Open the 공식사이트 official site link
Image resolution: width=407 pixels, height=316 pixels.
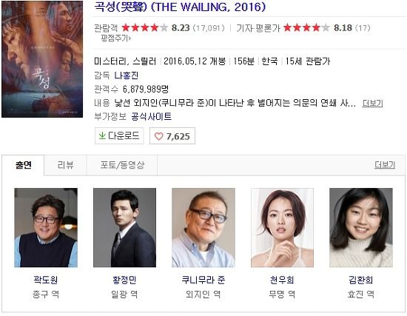[151, 117]
